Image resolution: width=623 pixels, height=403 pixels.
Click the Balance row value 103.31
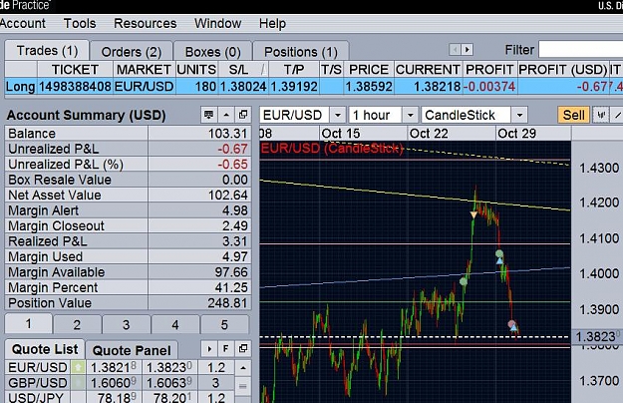228,134
